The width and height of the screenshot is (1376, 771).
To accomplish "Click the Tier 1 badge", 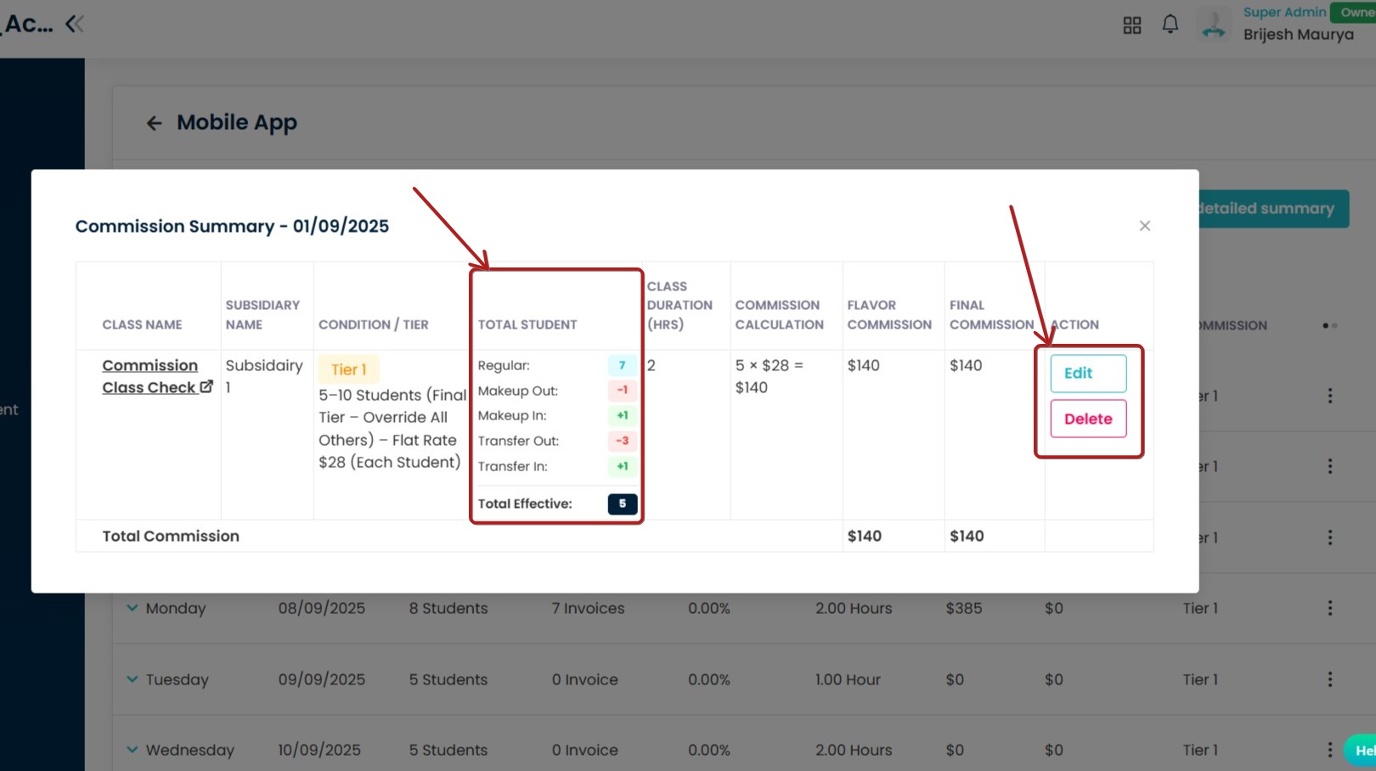I will point(348,369).
